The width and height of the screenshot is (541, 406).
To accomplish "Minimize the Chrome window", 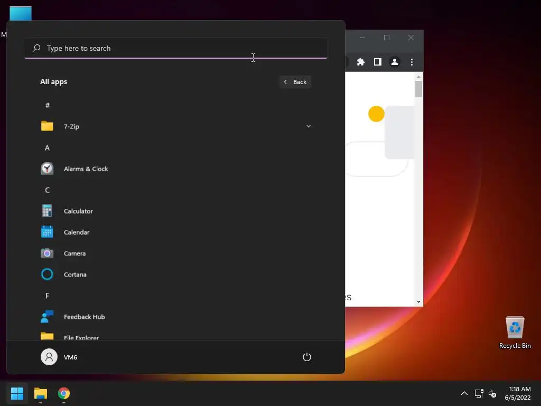I will click(362, 38).
